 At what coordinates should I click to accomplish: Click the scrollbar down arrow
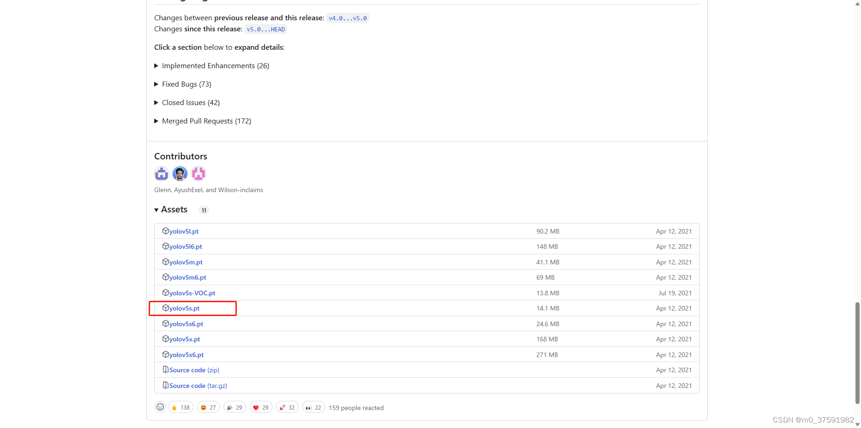pos(857,424)
